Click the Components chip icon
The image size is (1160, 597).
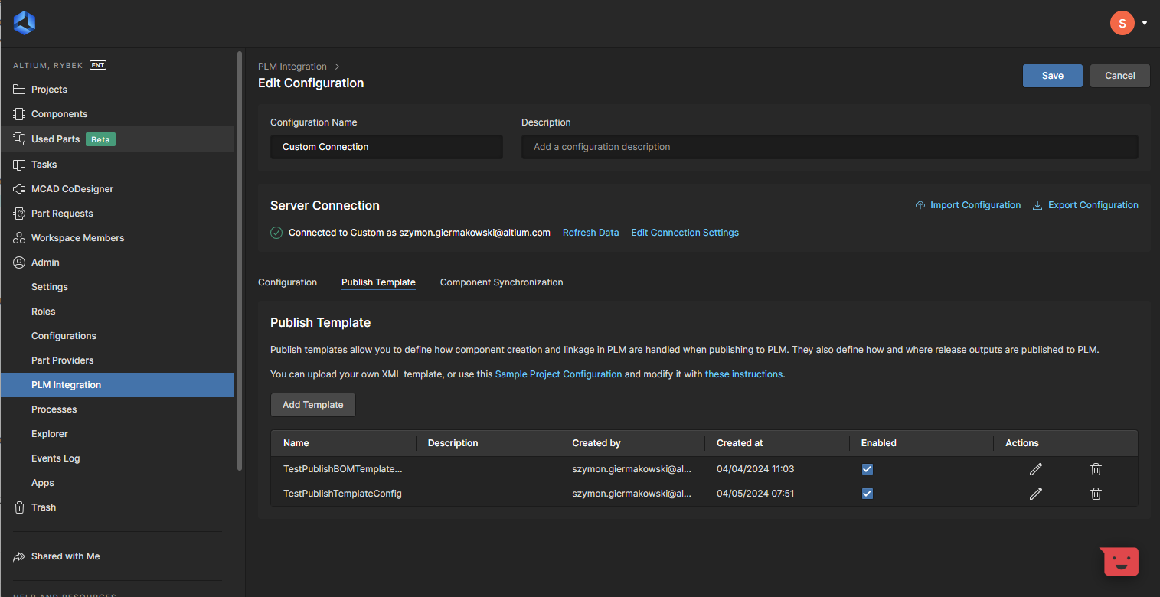pyautogui.click(x=19, y=114)
